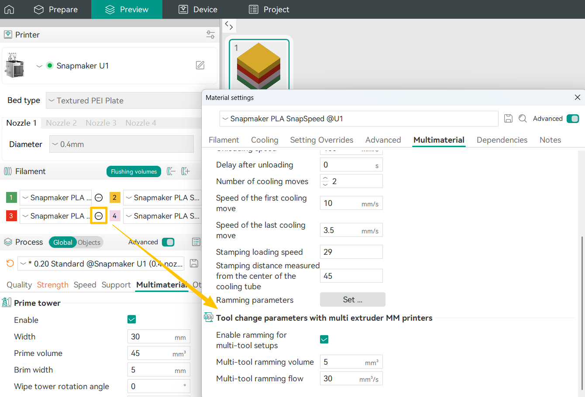Click the Flushing volumes button
585x397 pixels.
(x=134, y=171)
